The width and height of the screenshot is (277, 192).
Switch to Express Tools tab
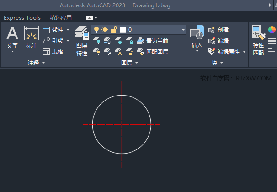click(22, 18)
